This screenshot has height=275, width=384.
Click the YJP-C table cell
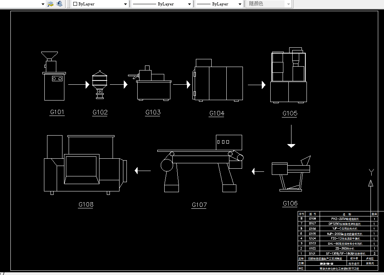pos(345,228)
